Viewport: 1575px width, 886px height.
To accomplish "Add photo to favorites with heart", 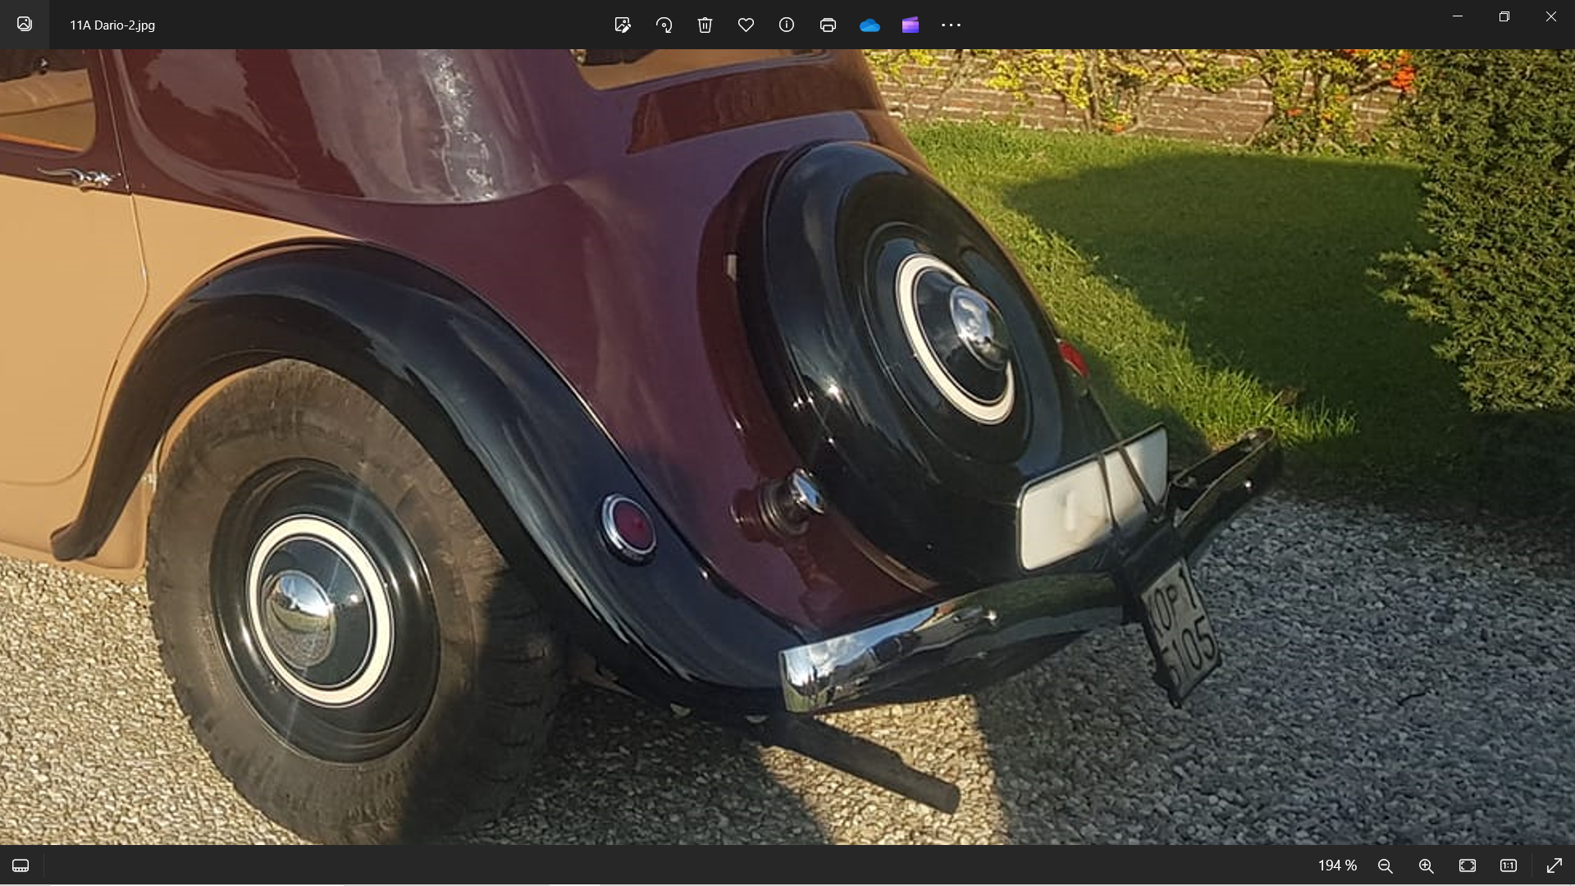I will 746,25.
